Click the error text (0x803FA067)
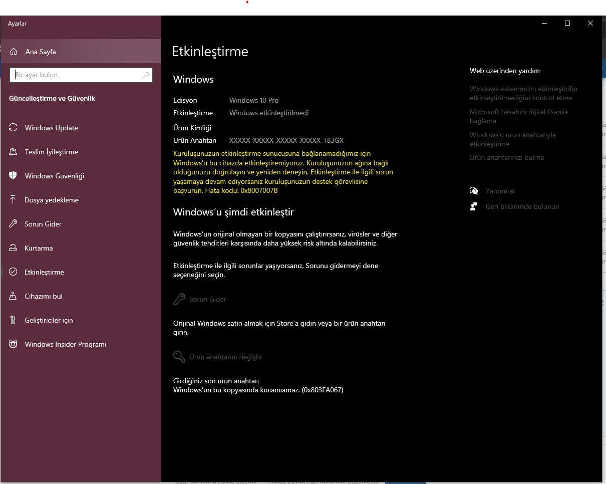This screenshot has height=484, width=606. click(323, 390)
